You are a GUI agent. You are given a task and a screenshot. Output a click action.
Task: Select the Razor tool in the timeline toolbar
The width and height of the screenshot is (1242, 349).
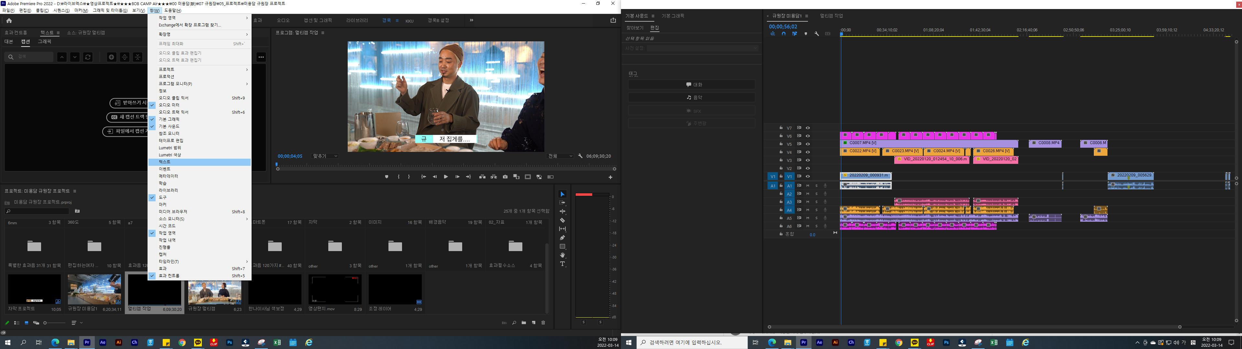[x=563, y=221]
